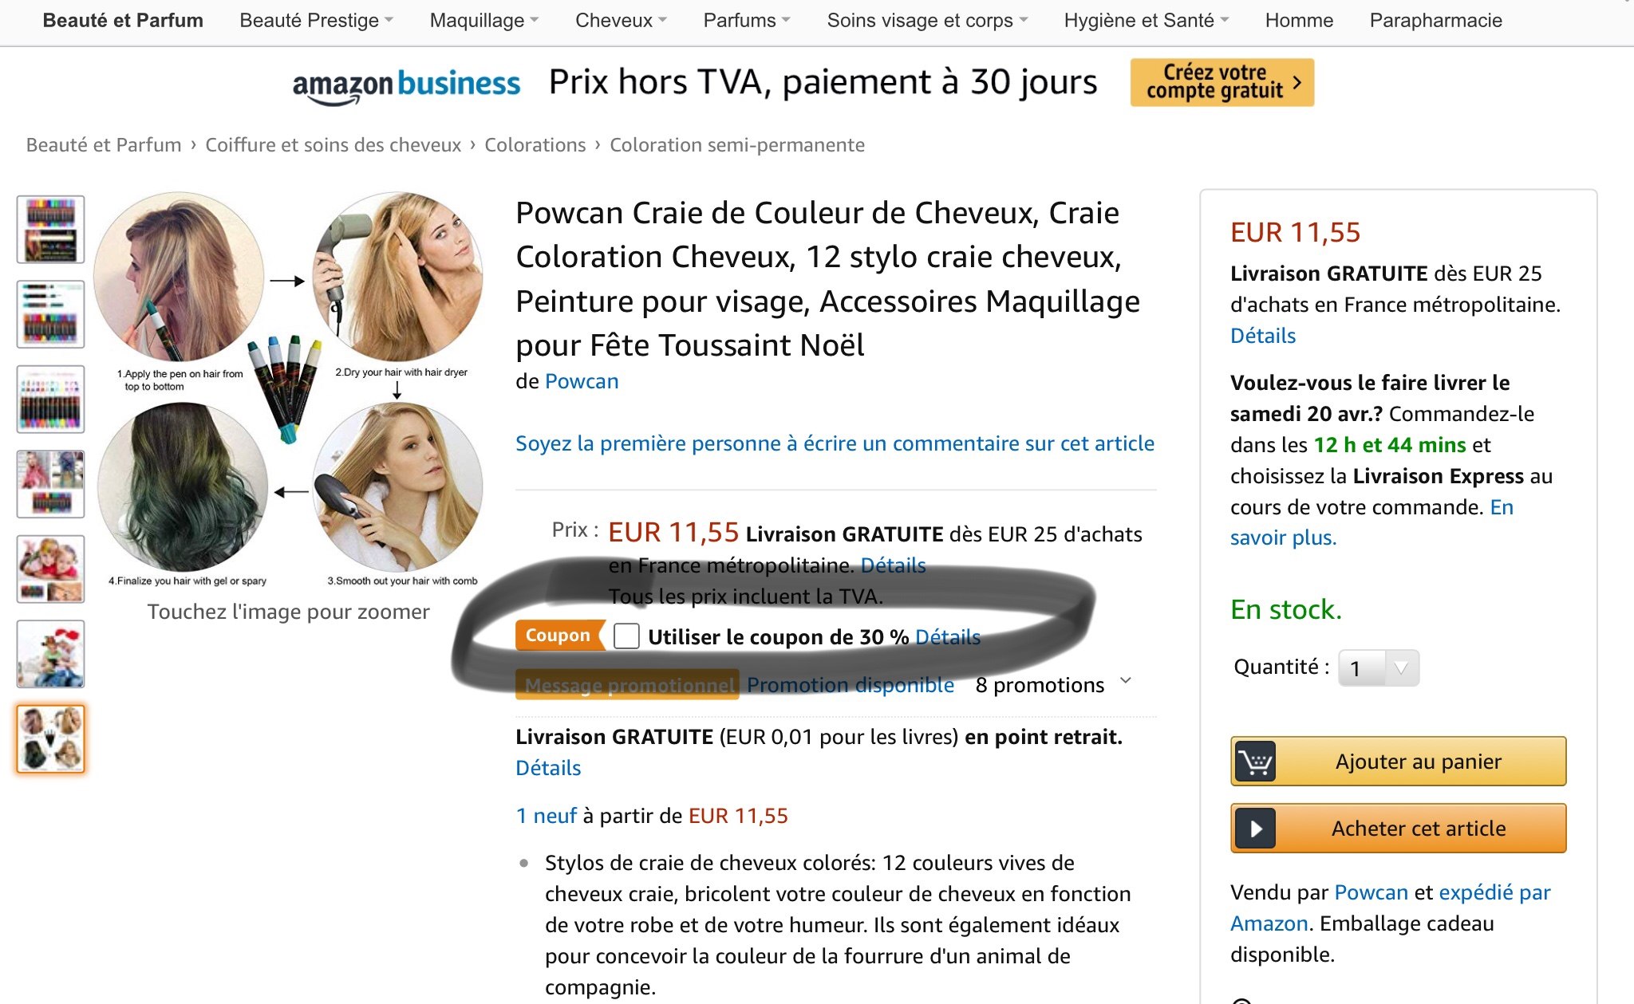Open the Maquillage dropdown menu
Image resolution: width=1634 pixels, height=1004 pixels.
point(484,21)
